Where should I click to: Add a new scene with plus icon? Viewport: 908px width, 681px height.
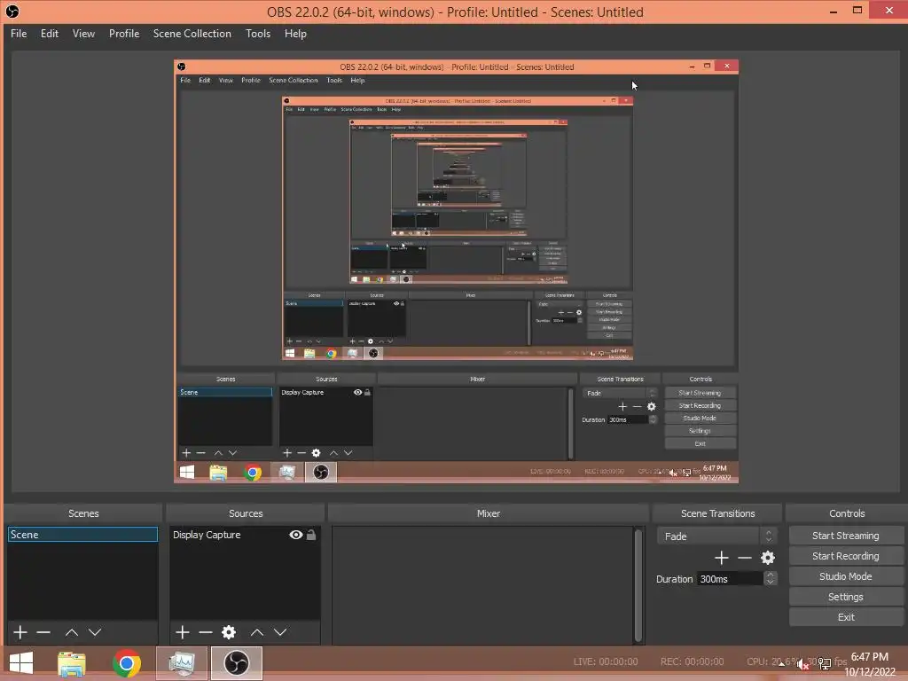[x=20, y=631]
